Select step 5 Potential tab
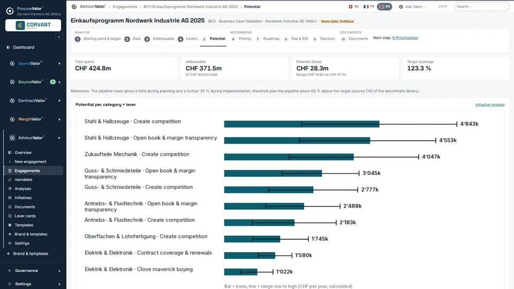Viewport: 514px width, 289px height. (213, 39)
